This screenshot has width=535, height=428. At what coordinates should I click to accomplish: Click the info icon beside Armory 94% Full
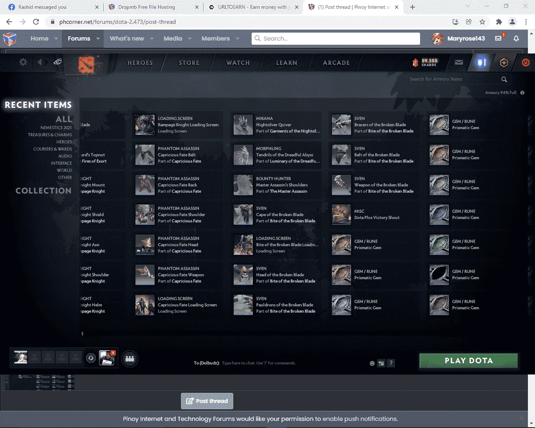522,93
